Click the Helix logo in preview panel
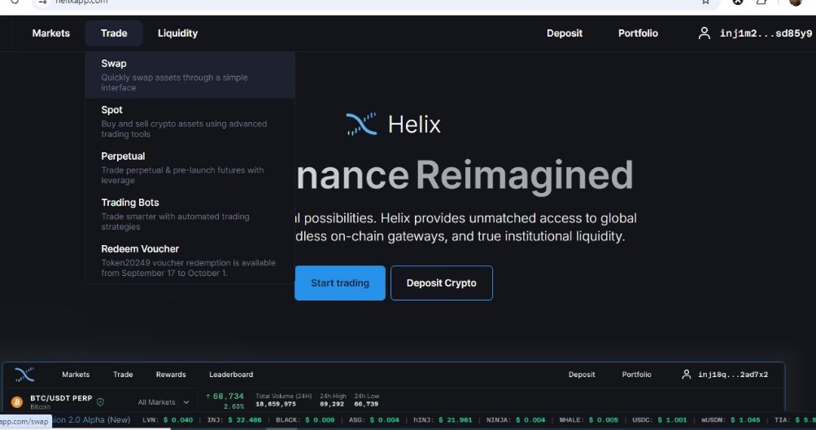This screenshot has height=430, width=816. 24,375
